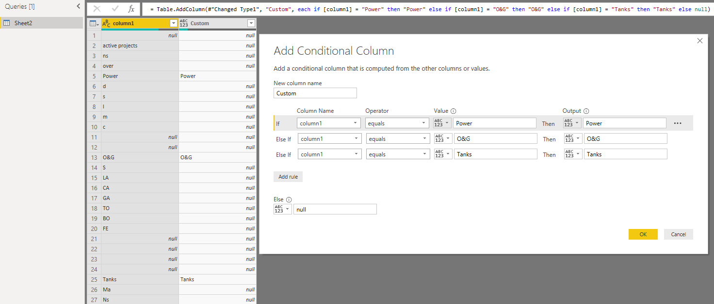Change output type for the O&G output

click(573, 138)
